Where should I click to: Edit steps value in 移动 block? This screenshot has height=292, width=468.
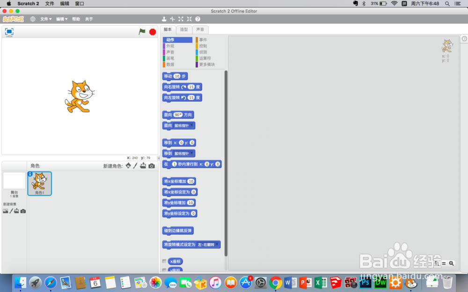point(177,76)
